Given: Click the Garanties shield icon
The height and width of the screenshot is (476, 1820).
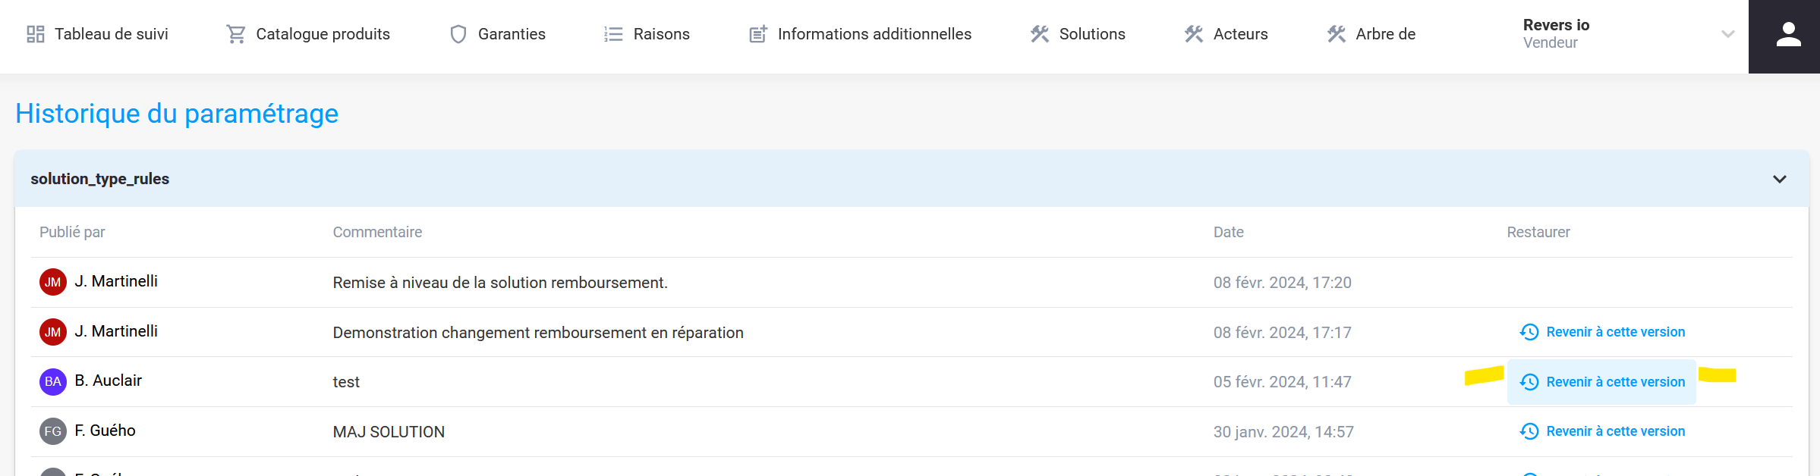Looking at the screenshot, I should 458,34.
